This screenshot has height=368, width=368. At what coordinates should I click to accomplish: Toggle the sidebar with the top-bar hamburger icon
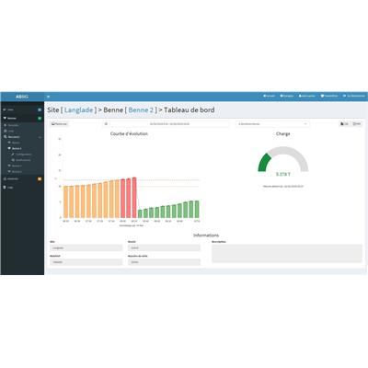48,97
